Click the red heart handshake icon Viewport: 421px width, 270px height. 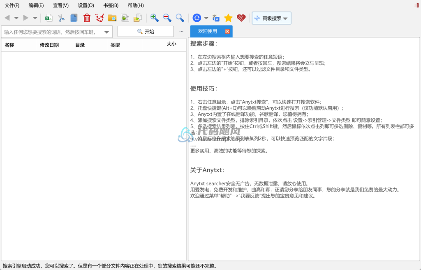(241, 18)
